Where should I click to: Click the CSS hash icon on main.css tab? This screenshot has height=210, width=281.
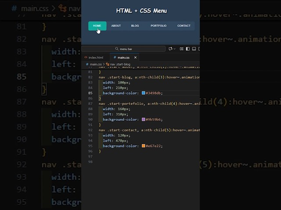click(x=115, y=57)
